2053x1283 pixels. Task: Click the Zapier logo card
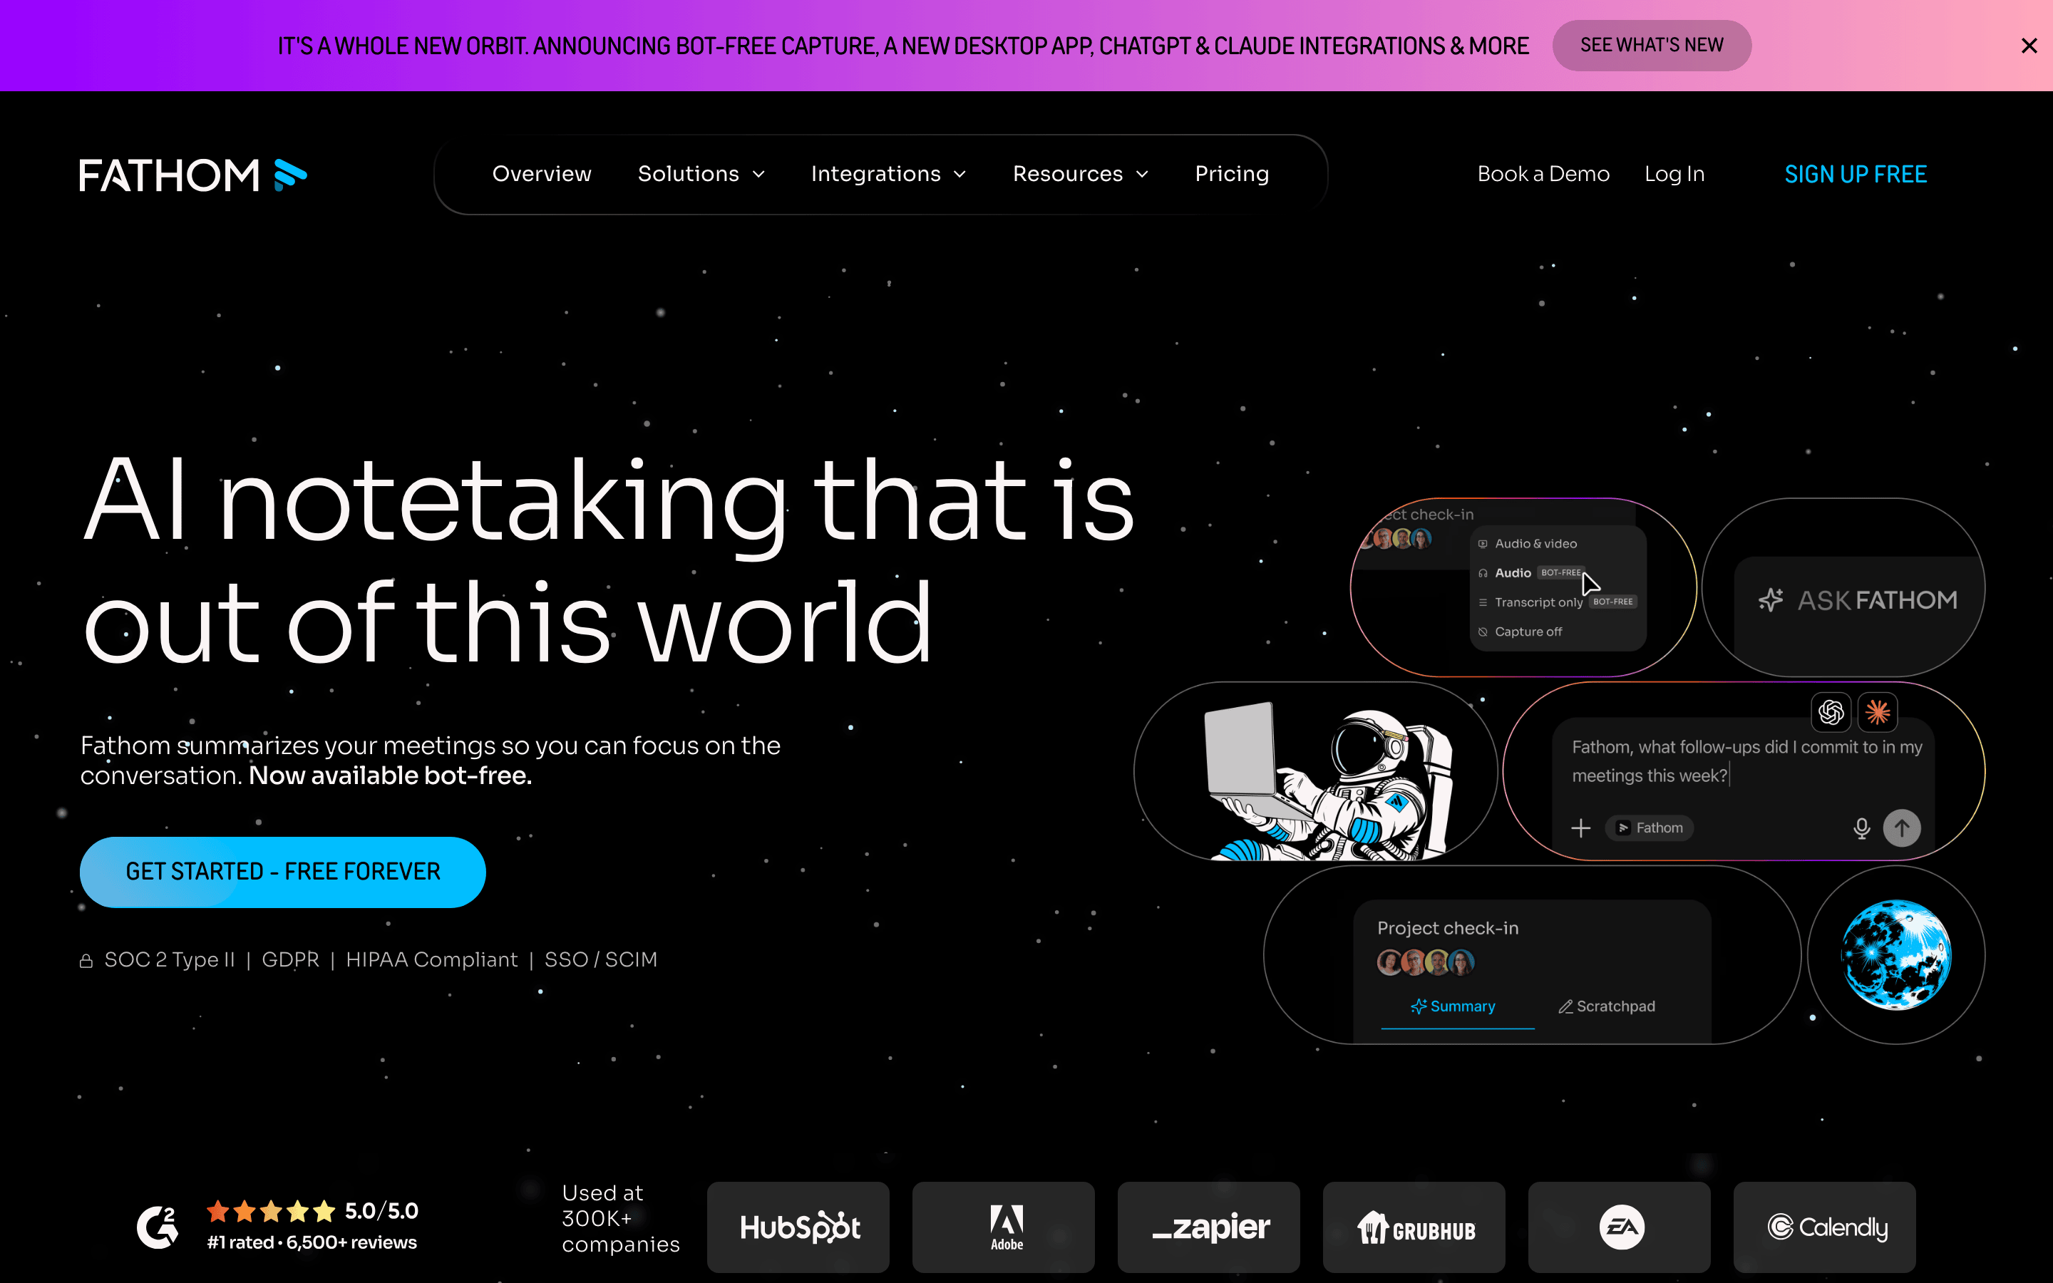(x=1209, y=1227)
